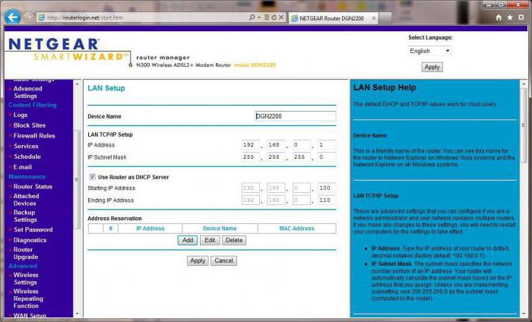Open the Select Language dropdown
Viewport: 532px width, 322px height.
tap(429, 51)
